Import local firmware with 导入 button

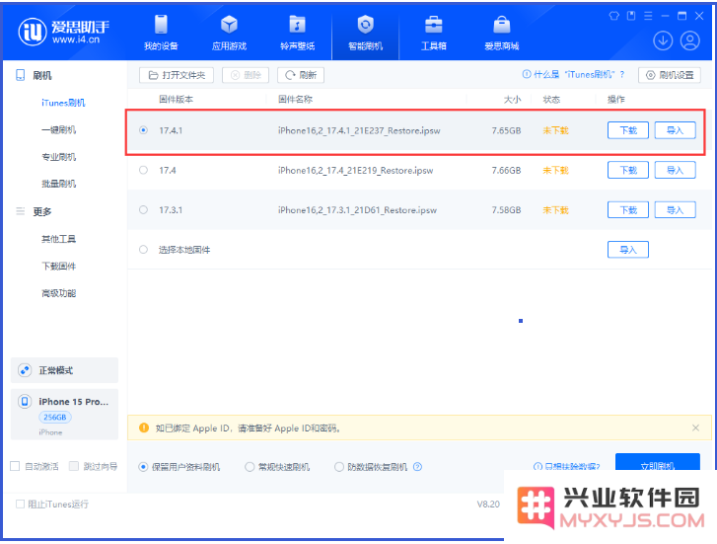(x=628, y=250)
